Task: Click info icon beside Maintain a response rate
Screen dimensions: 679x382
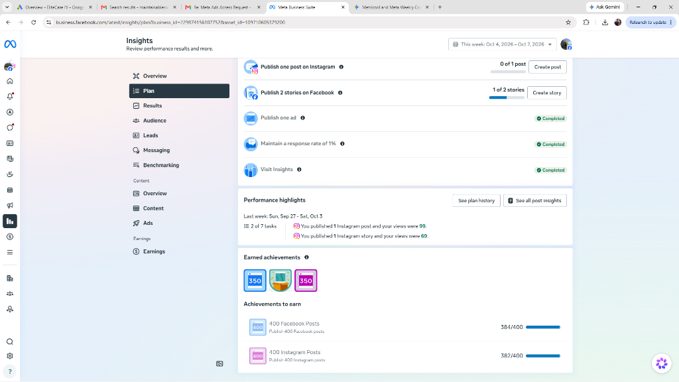Action: [342, 144]
